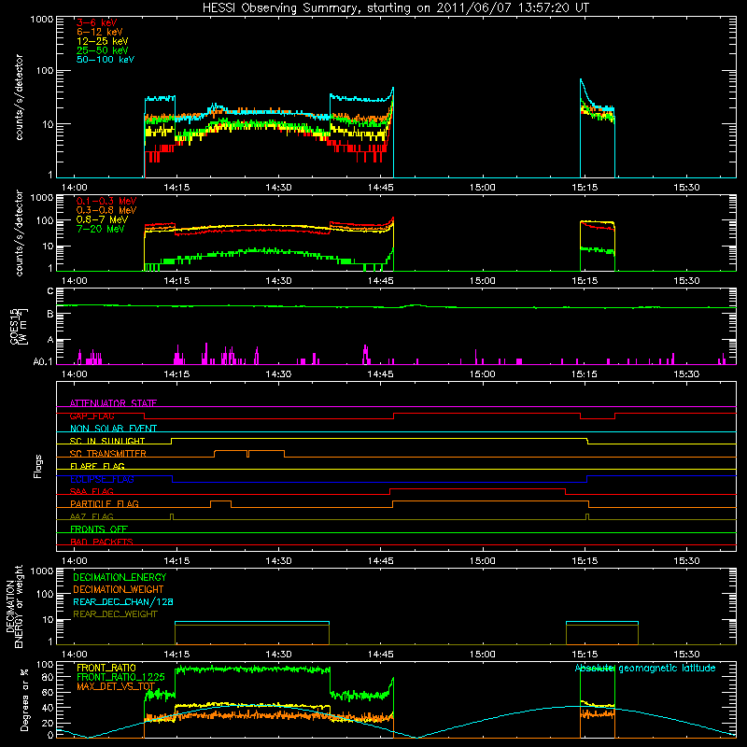
Task: Click the 0.8-7 MeV legend entry
Action: (102, 219)
